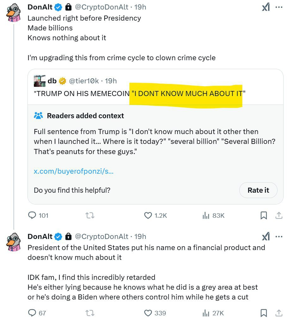287x322 pixels.
Task: Click the Readers added context people icon
Action: point(39,115)
